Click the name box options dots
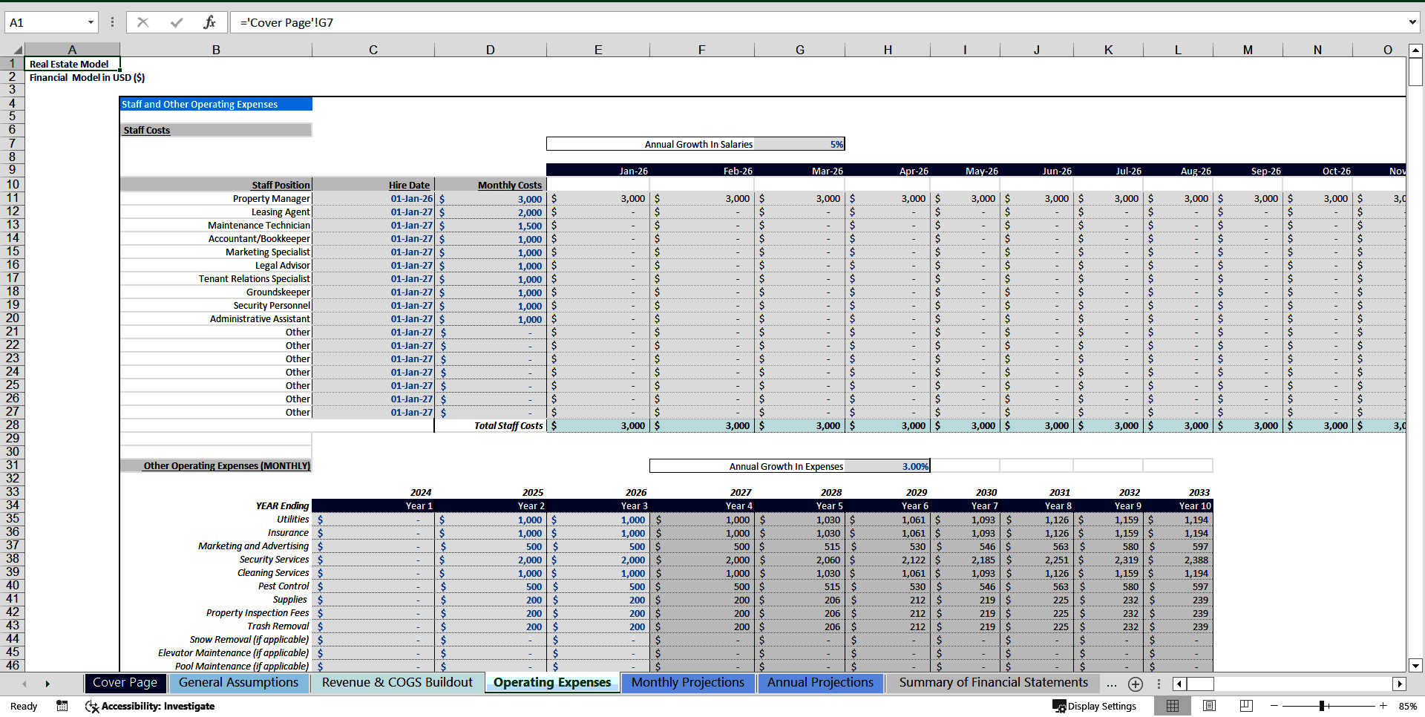The width and height of the screenshot is (1425, 717). click(x=112, y=22)
